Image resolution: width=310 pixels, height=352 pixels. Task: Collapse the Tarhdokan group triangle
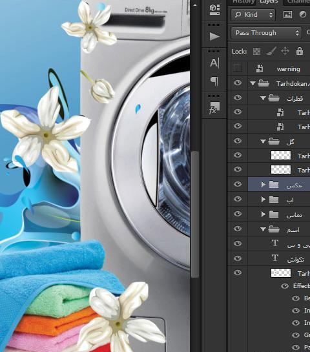(253, 83)
